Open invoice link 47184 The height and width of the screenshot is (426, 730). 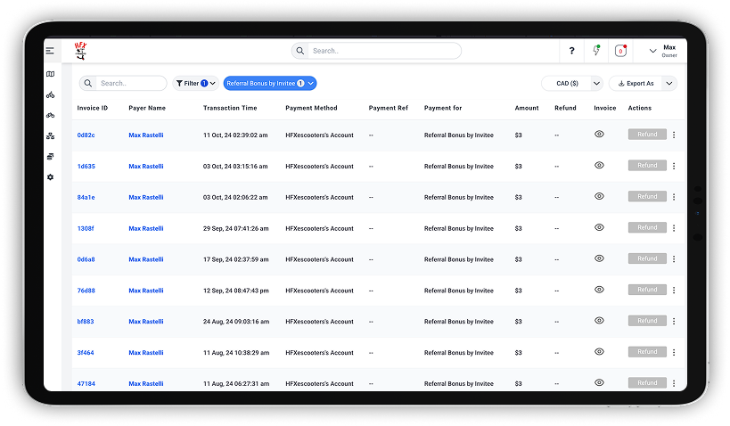86,383
